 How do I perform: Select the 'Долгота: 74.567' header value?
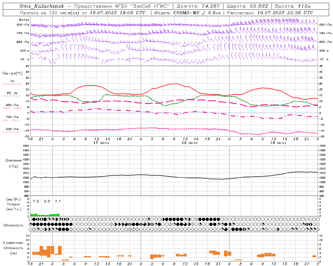[198, 6]
